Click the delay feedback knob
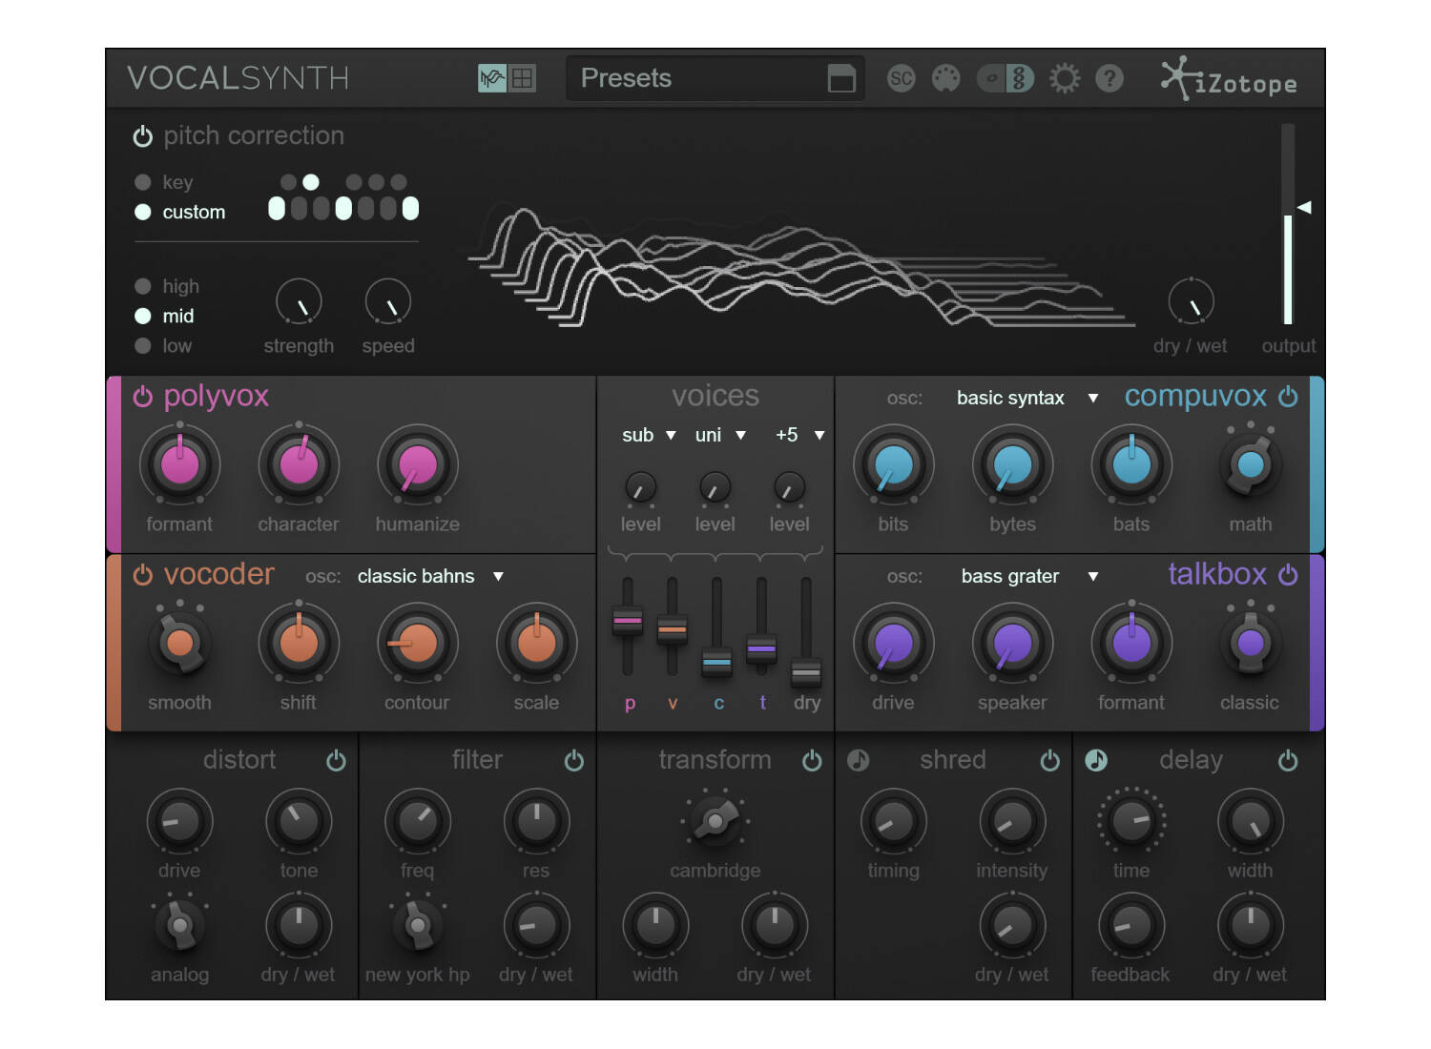This screenshot has width=1431, height=1049. [1131, 925]
